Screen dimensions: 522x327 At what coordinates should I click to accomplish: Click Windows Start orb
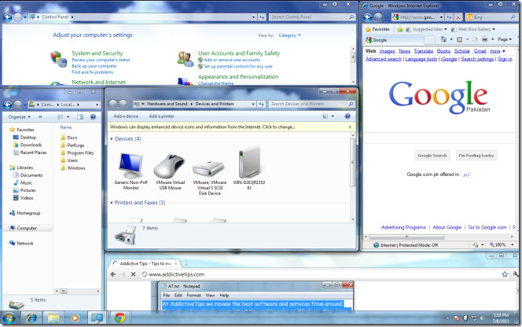(x=9, y=318)
